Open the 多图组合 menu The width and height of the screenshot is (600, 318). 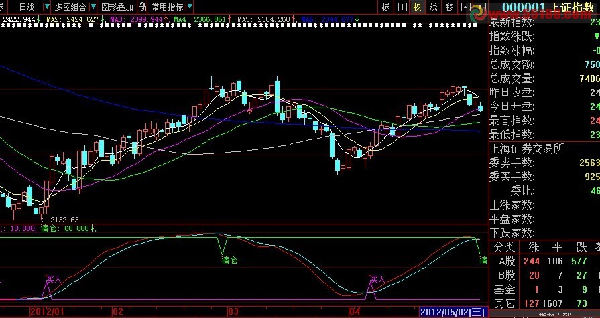tap(70, 7)
